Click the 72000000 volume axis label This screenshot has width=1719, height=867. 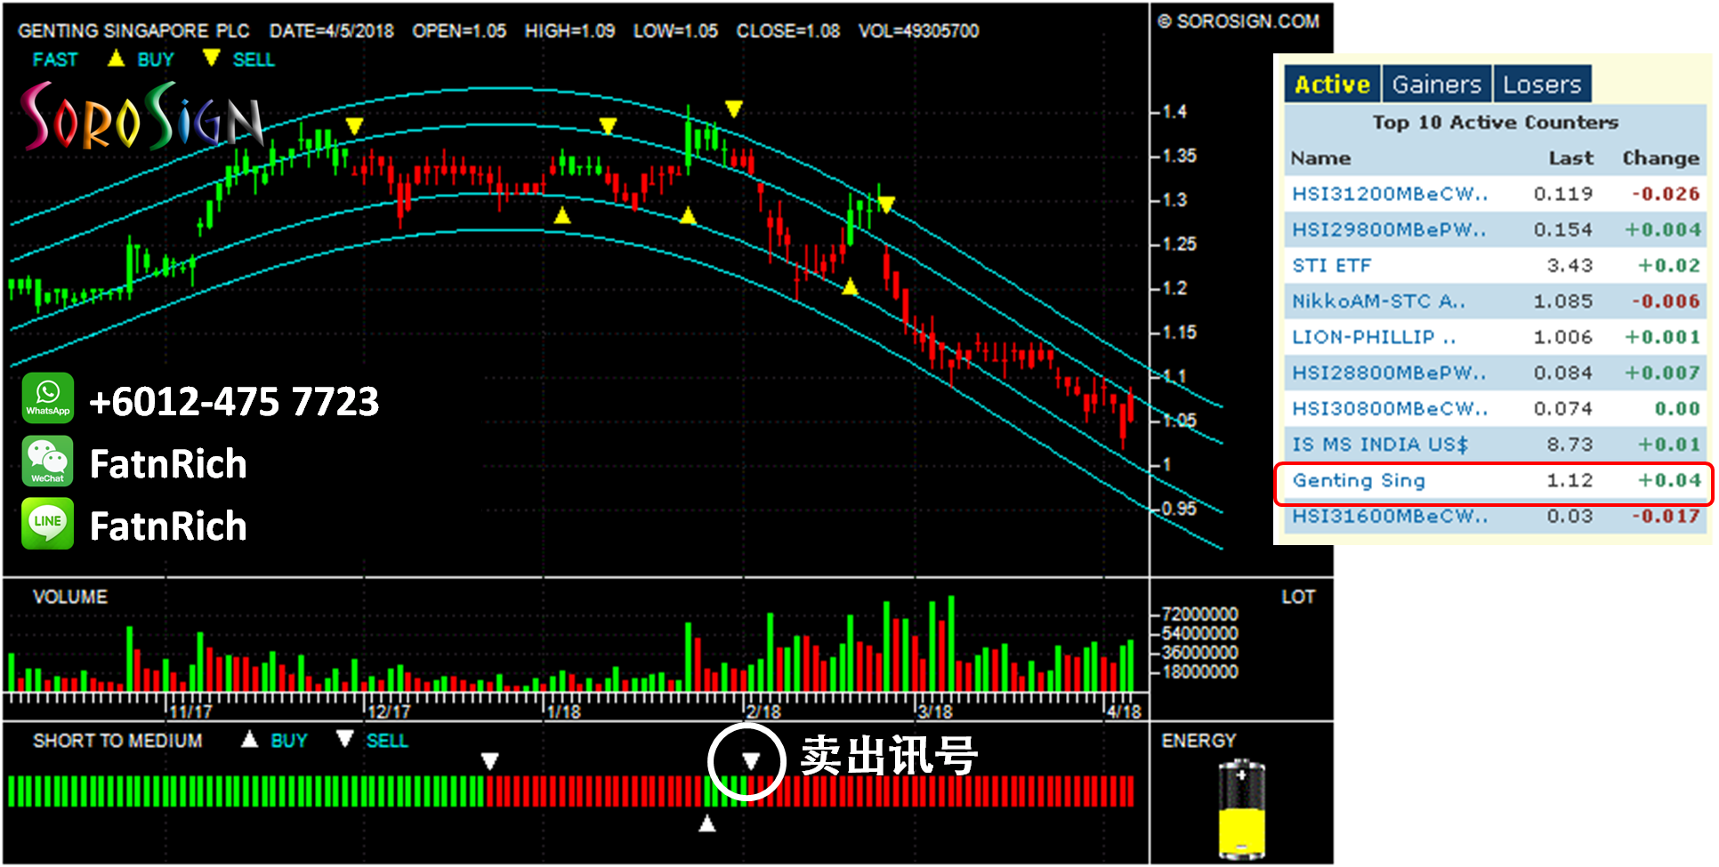tap(1199, 614)
